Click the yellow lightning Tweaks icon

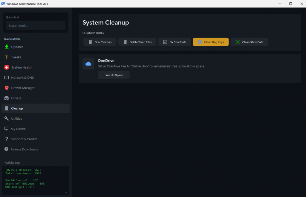pos(7,57)
